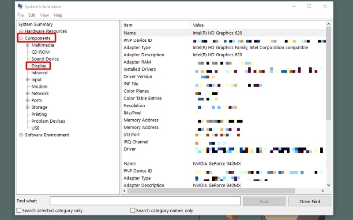Image resolution: width=353 pixels, height=220 pixels.
Task: Click inside the Find what text field
Action: [145, 201]
